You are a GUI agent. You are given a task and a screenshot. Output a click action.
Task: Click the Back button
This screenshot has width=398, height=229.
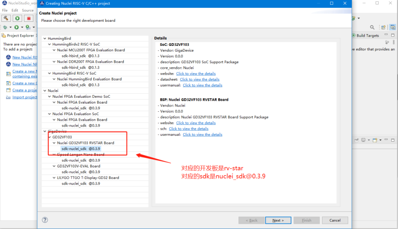coord(251,221)
